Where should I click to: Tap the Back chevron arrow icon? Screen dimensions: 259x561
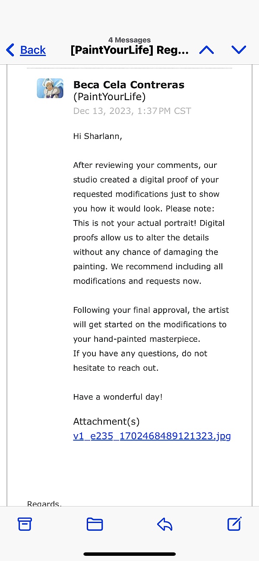pos(10,50)
